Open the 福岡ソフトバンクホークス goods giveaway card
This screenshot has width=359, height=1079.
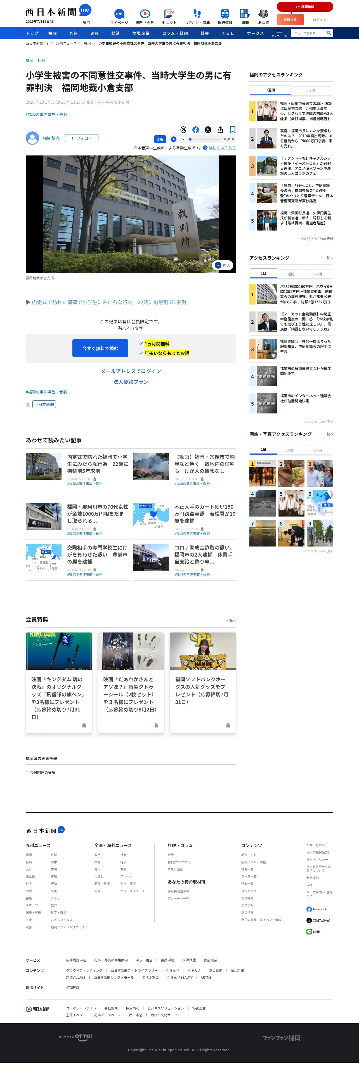click(203, 683)
